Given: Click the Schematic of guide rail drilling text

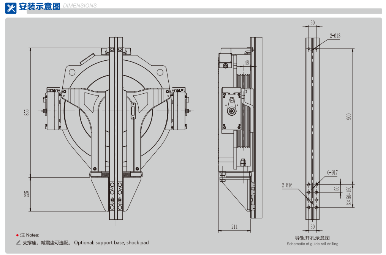Looking at the screenshot, I should pos(312,244).
